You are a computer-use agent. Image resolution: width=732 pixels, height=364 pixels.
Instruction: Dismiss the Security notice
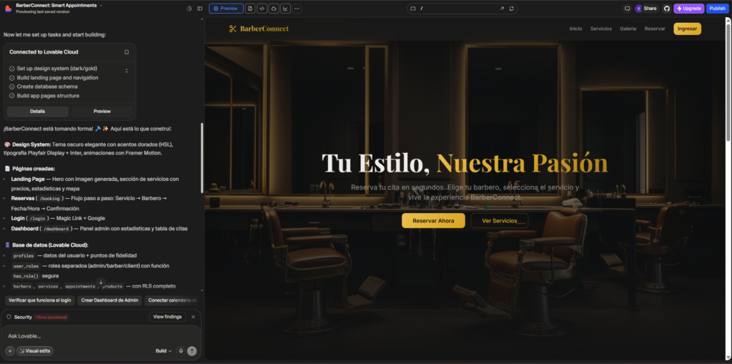193,317
